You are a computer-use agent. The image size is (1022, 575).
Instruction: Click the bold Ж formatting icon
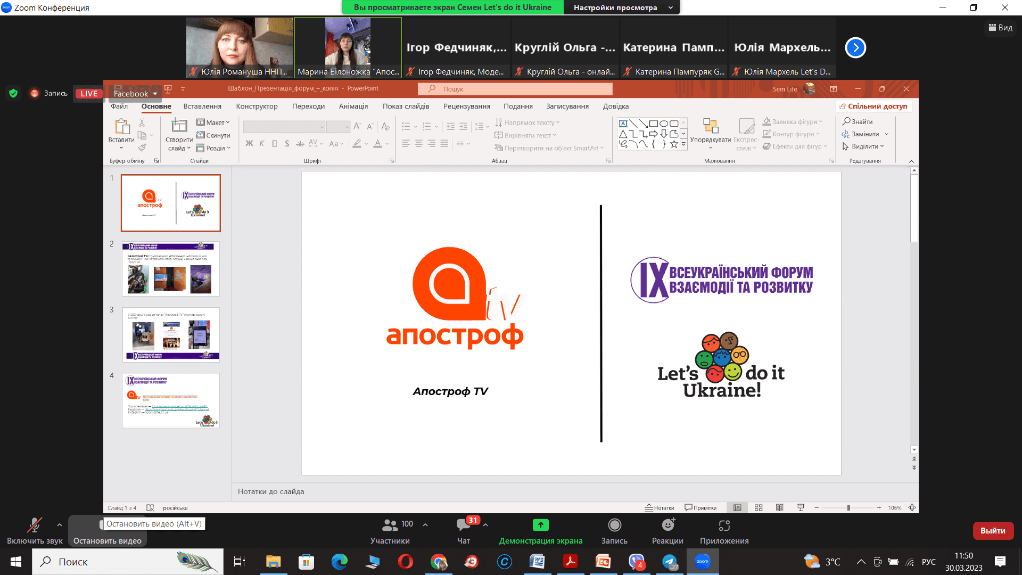click(249, 143)
